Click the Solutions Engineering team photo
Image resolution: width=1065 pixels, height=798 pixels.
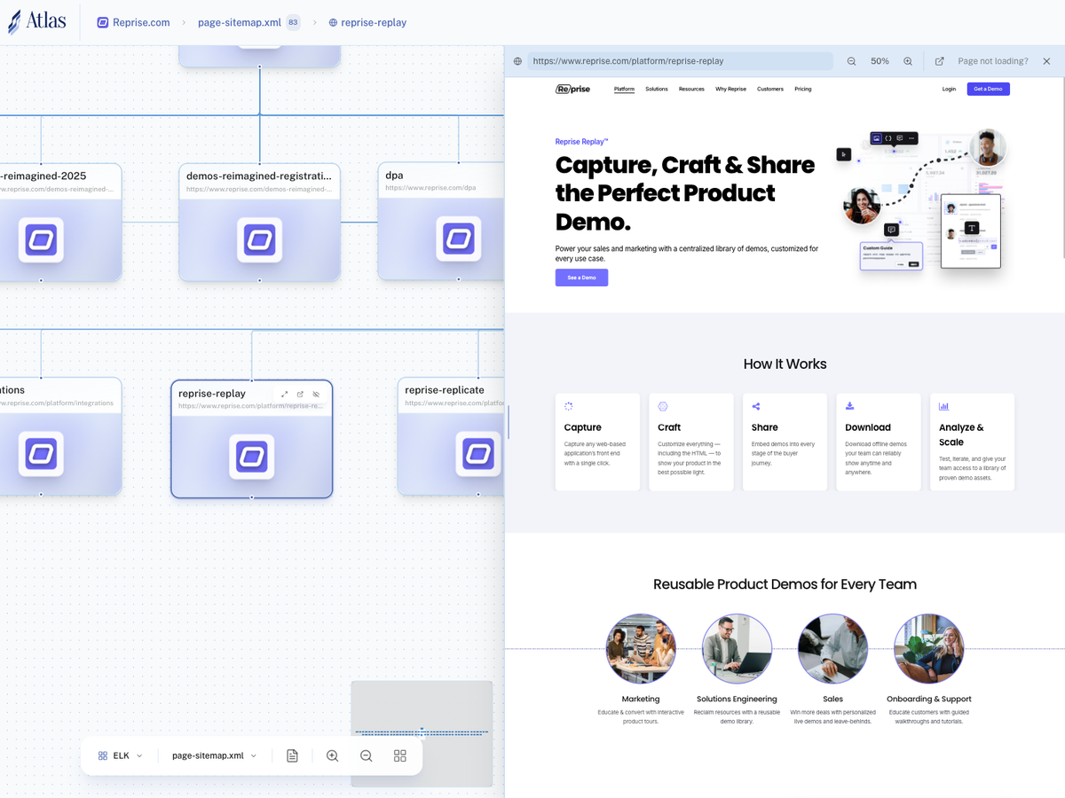pyautogui.click(x=737, y=649)
